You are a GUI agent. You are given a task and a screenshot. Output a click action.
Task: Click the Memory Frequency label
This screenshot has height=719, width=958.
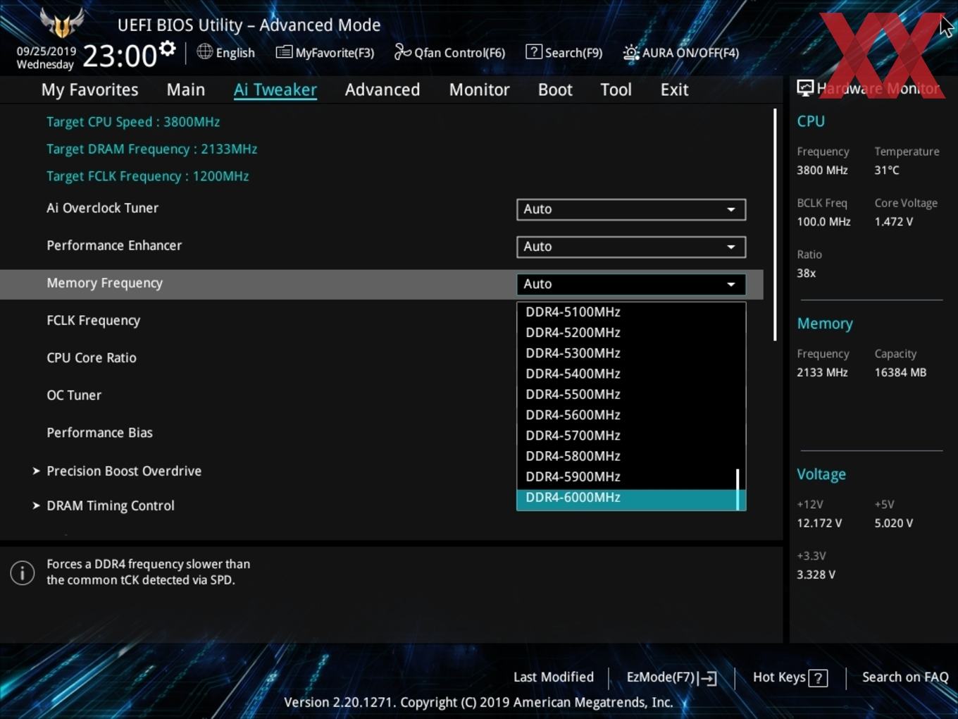(x=104, y=283)
